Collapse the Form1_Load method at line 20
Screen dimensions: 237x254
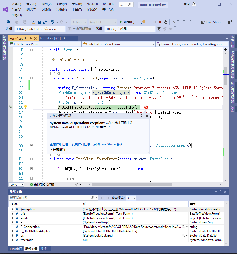(31, 78)
